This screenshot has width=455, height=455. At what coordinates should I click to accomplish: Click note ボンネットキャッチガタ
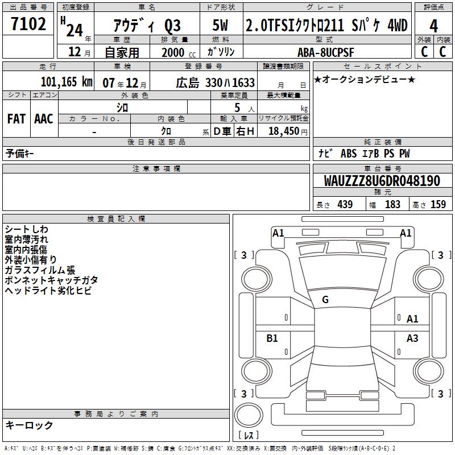[51, 280]
